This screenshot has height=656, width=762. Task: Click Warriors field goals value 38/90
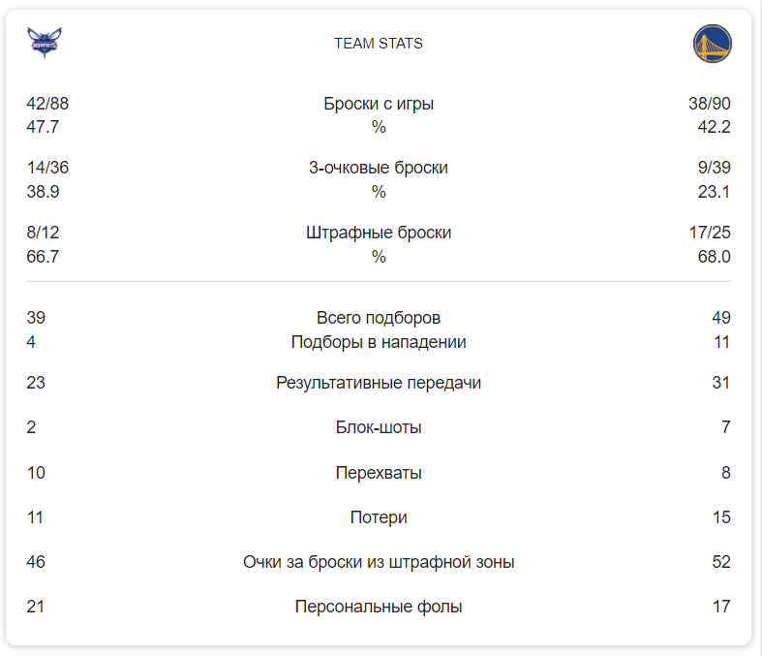(x=710, y=104)
